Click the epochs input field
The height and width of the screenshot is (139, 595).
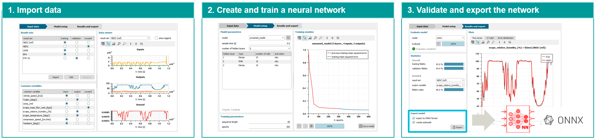[x=270, y=127]
